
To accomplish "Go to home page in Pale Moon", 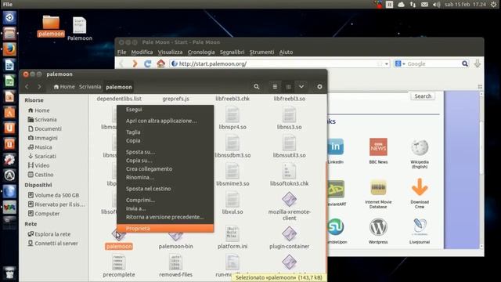I will (x=160, y=63).
